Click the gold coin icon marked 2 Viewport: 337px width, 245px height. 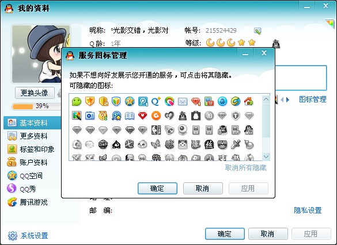(103, 101)
